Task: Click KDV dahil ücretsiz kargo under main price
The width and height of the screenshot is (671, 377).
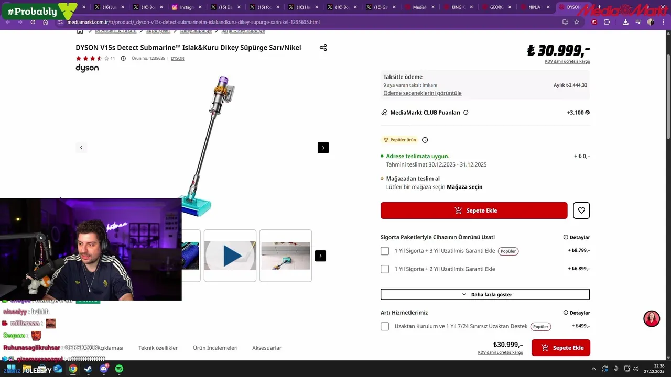Action: point(567,61)
